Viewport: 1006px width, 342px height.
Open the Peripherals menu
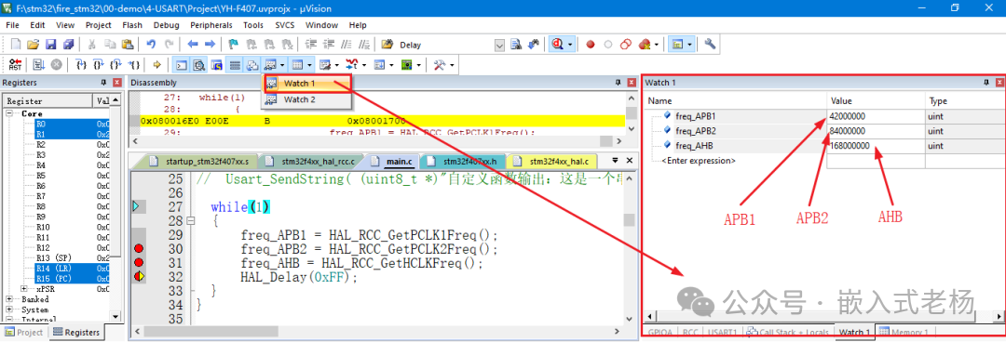click(211, 25)
